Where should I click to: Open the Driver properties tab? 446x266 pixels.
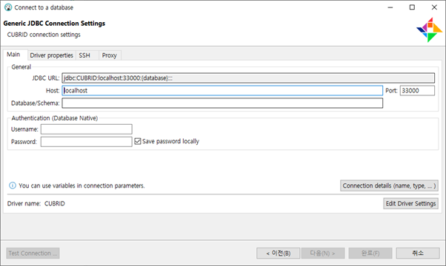pyautogui.click(x=51, y=55)
